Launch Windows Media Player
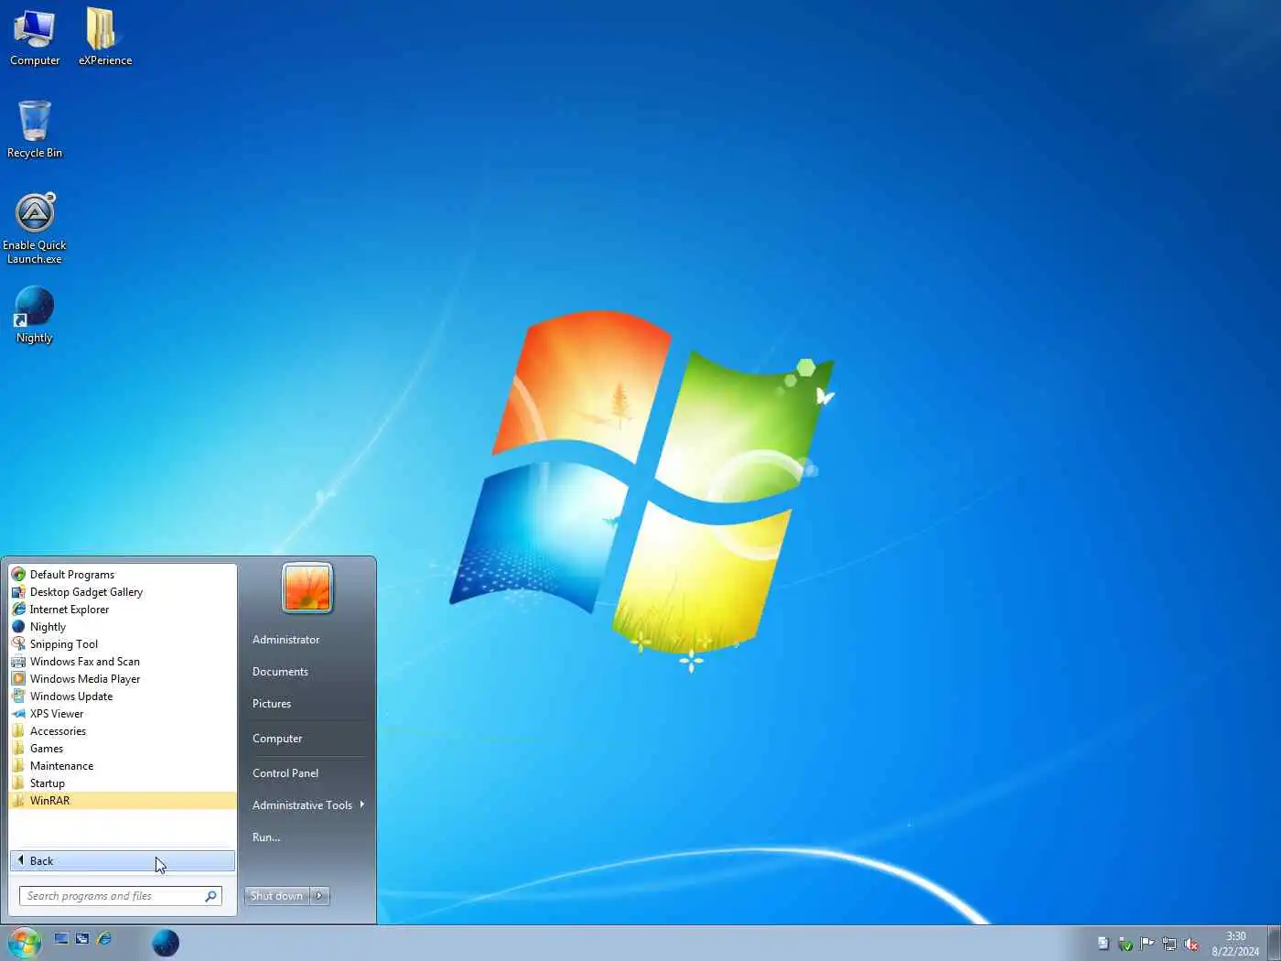The height and width of the screenshot is (961, 1281). click(x=123, y=679)
